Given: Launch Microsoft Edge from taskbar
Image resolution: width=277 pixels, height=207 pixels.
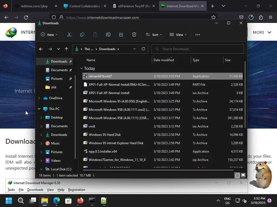Looking at the screenshot, I should tap(57, 201).
